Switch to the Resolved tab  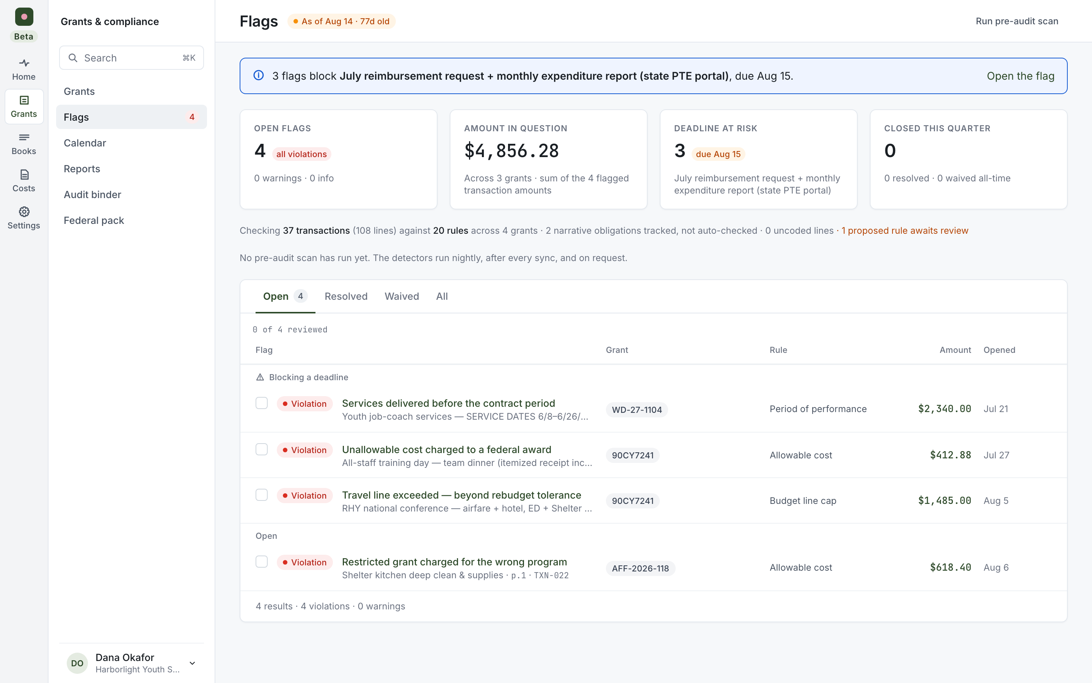(346, 296)
